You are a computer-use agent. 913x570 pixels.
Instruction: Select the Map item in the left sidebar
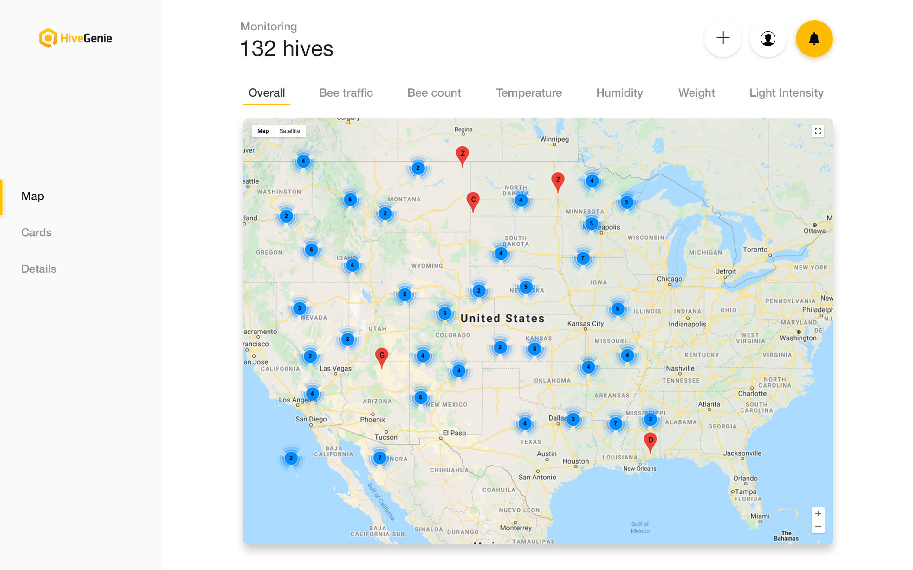coord(32,196)
